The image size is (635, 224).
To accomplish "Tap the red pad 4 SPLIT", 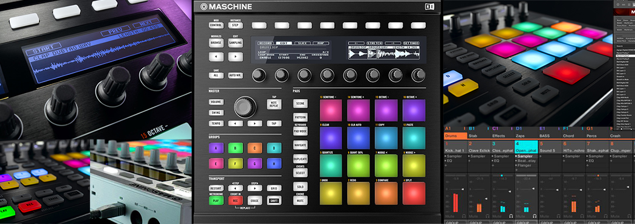I will point(414,193).
